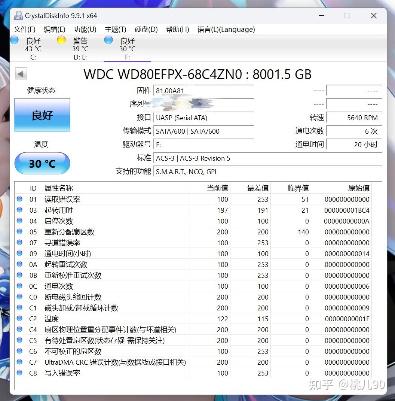Click the previous disk arrow button
This screenshot has height=401, width=395.
[x=21, y=74]
